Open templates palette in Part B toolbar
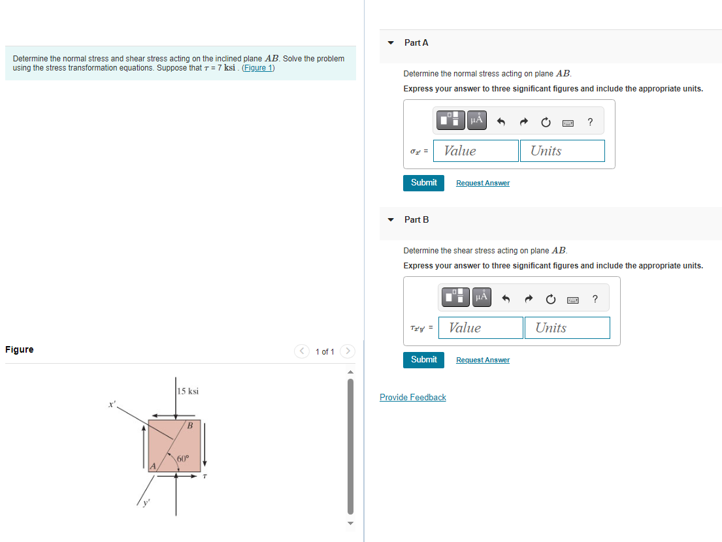Screen dimensions: 722x542 click(455, 296)
